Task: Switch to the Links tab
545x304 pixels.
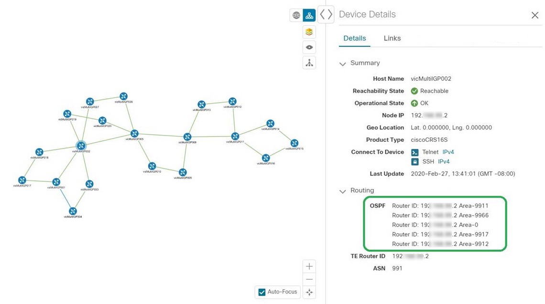Action: (392, 38)
